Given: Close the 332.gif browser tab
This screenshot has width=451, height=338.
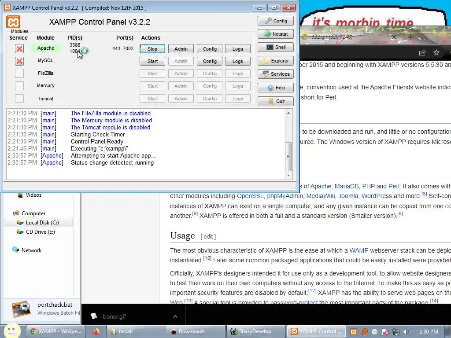Looking at the screenshot, I should (x=394, y=37).
